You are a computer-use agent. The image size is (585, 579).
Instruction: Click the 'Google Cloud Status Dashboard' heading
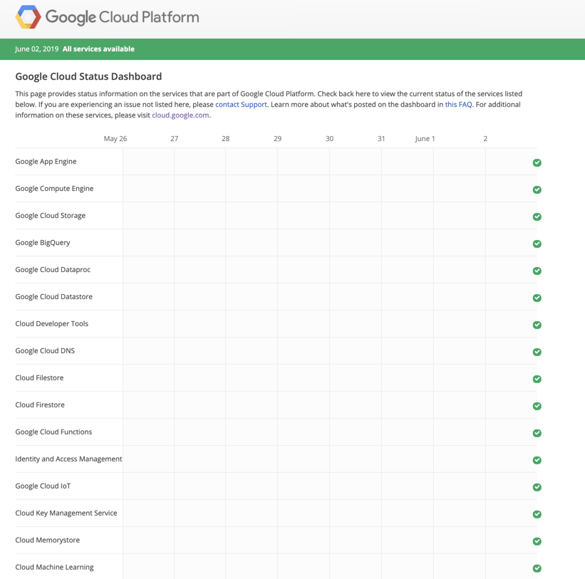88,76
